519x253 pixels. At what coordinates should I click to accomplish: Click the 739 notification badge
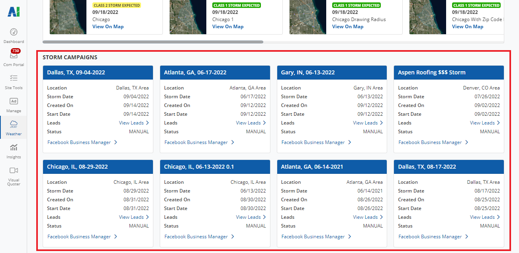[x=16, y=51]
